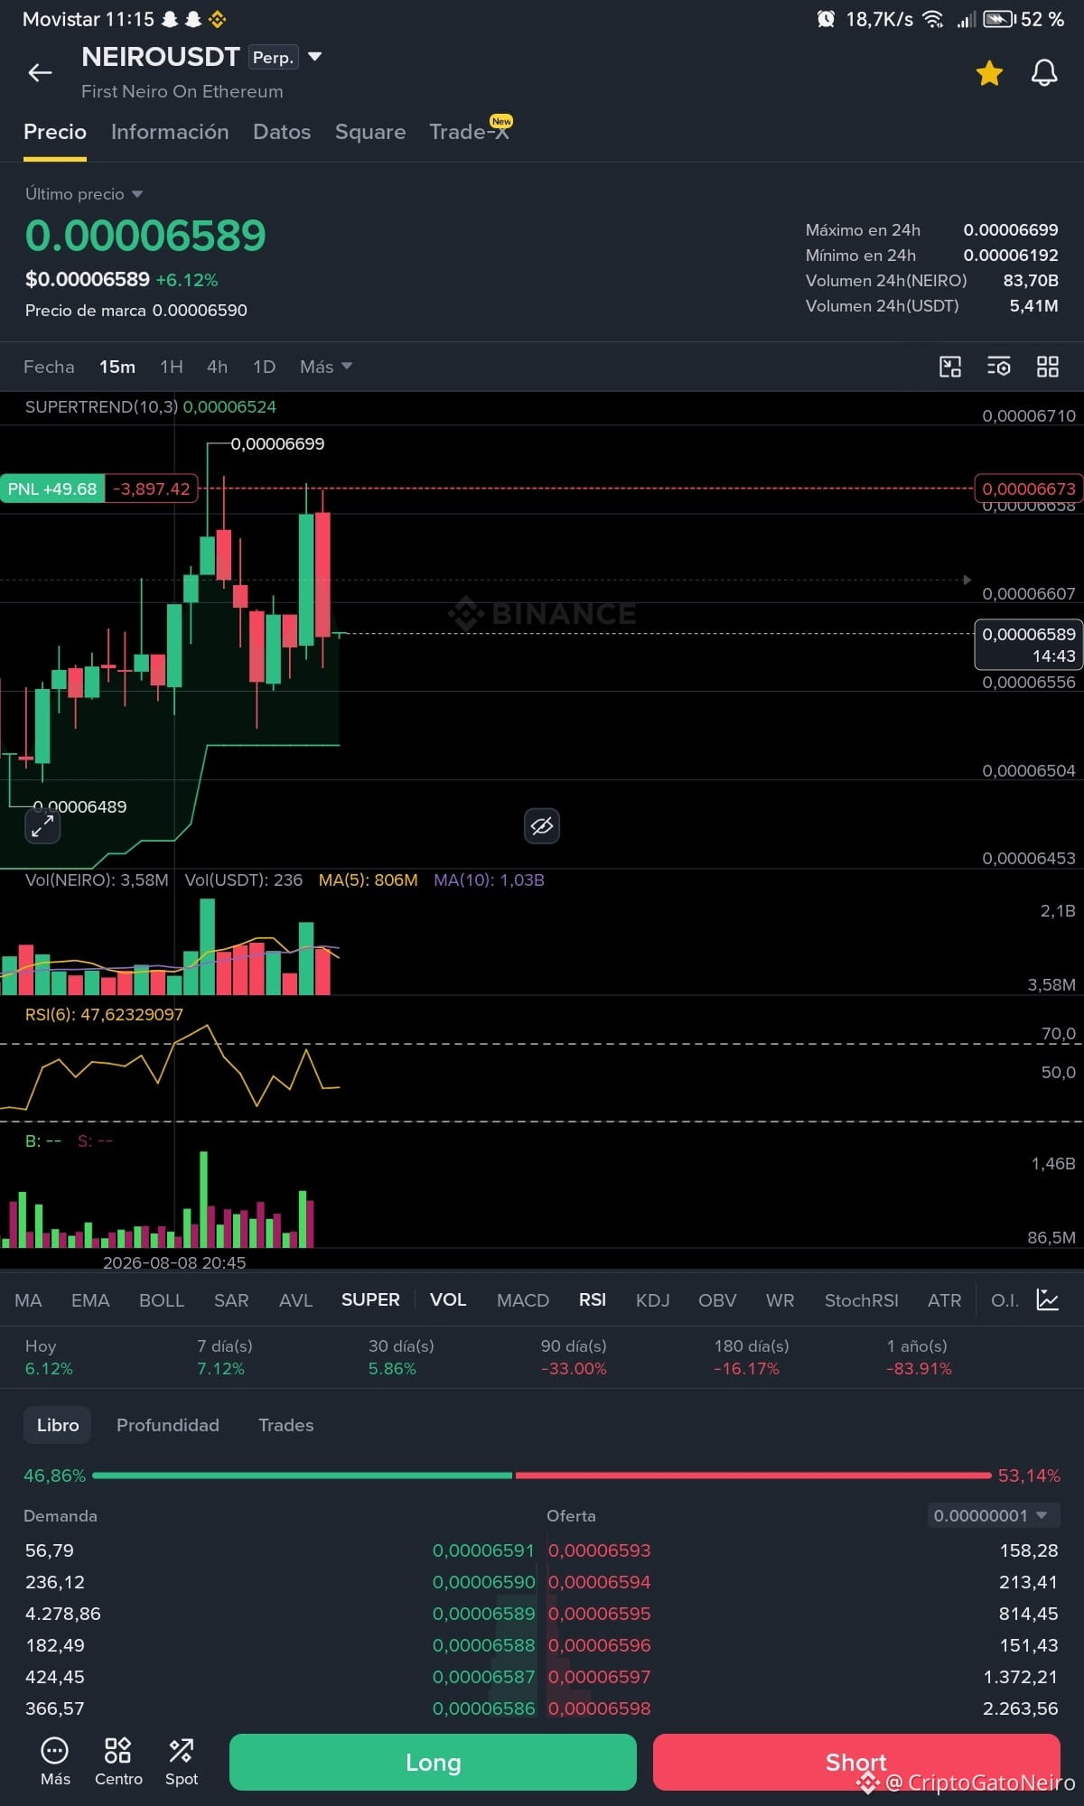The height and width of the screenshot is (1806, 1084).
Task: Enable the MACD sub-indicator
Action: pos(523,1300)
